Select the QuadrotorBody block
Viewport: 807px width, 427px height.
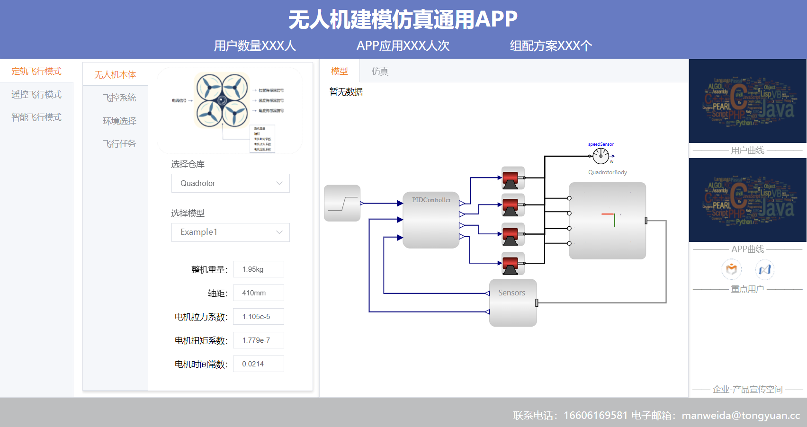point(608,221)
